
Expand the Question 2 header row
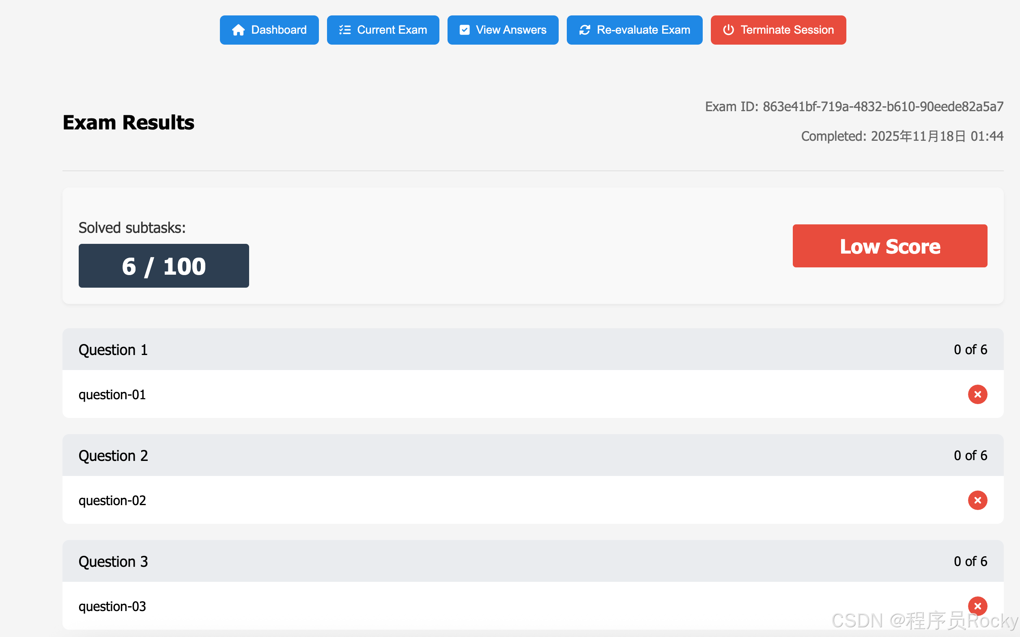(533, 455)
